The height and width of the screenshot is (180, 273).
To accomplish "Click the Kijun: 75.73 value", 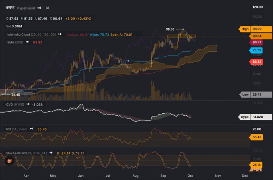I will pyautogui.click(x=100, y=35).
